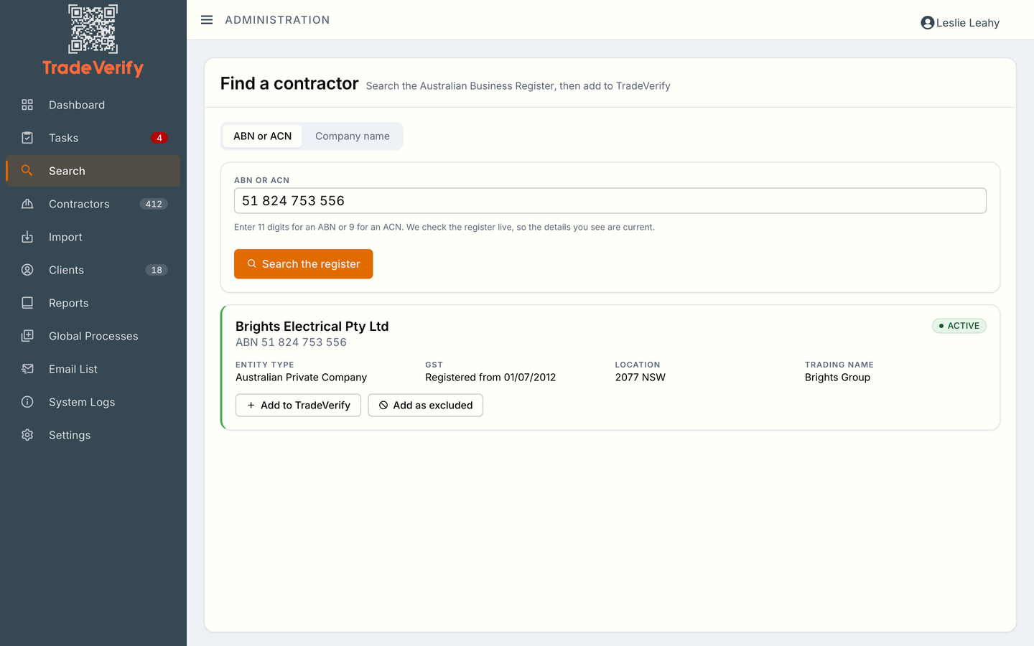Select the Search sidebar item
The width and height of the screenshot is (1034, 646).
(93, 171)
